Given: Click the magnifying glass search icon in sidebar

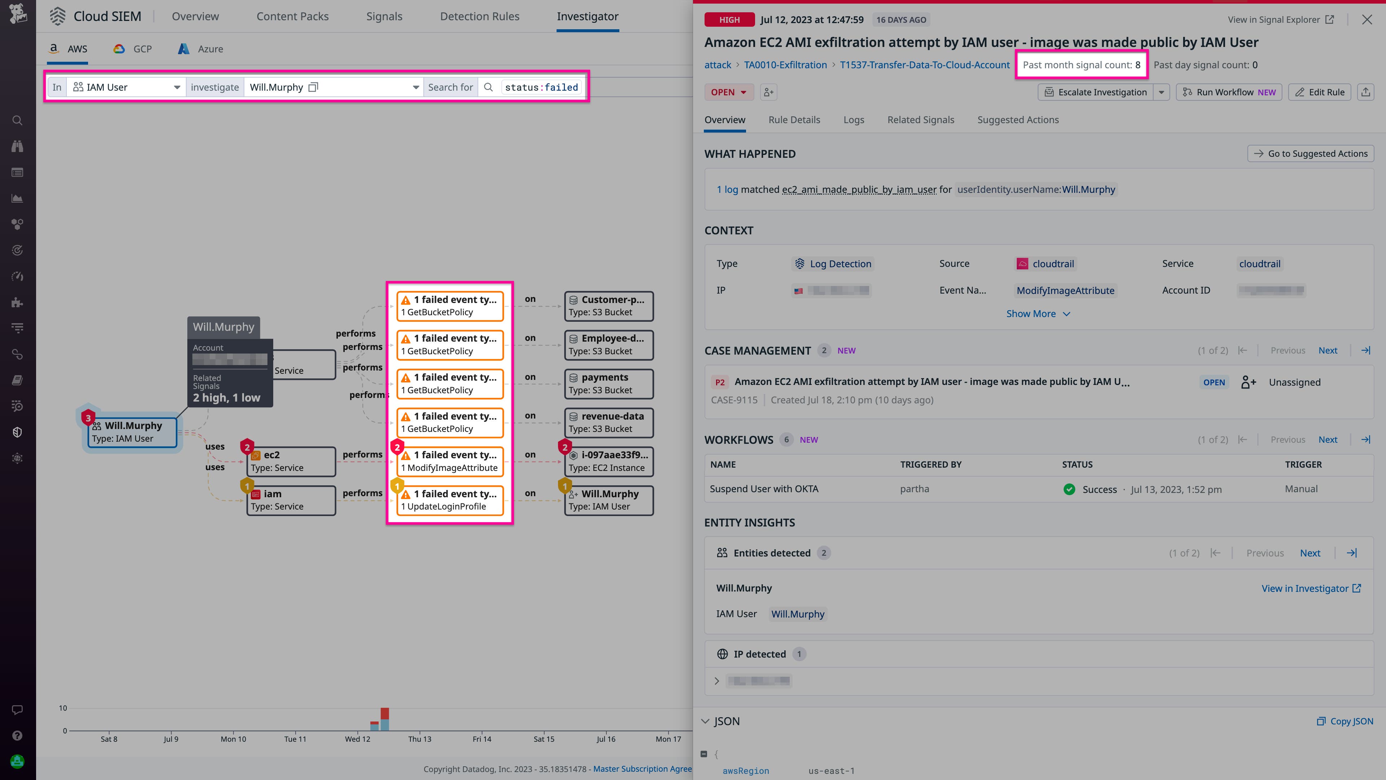Looking at the screenshot, I should 17,120.
